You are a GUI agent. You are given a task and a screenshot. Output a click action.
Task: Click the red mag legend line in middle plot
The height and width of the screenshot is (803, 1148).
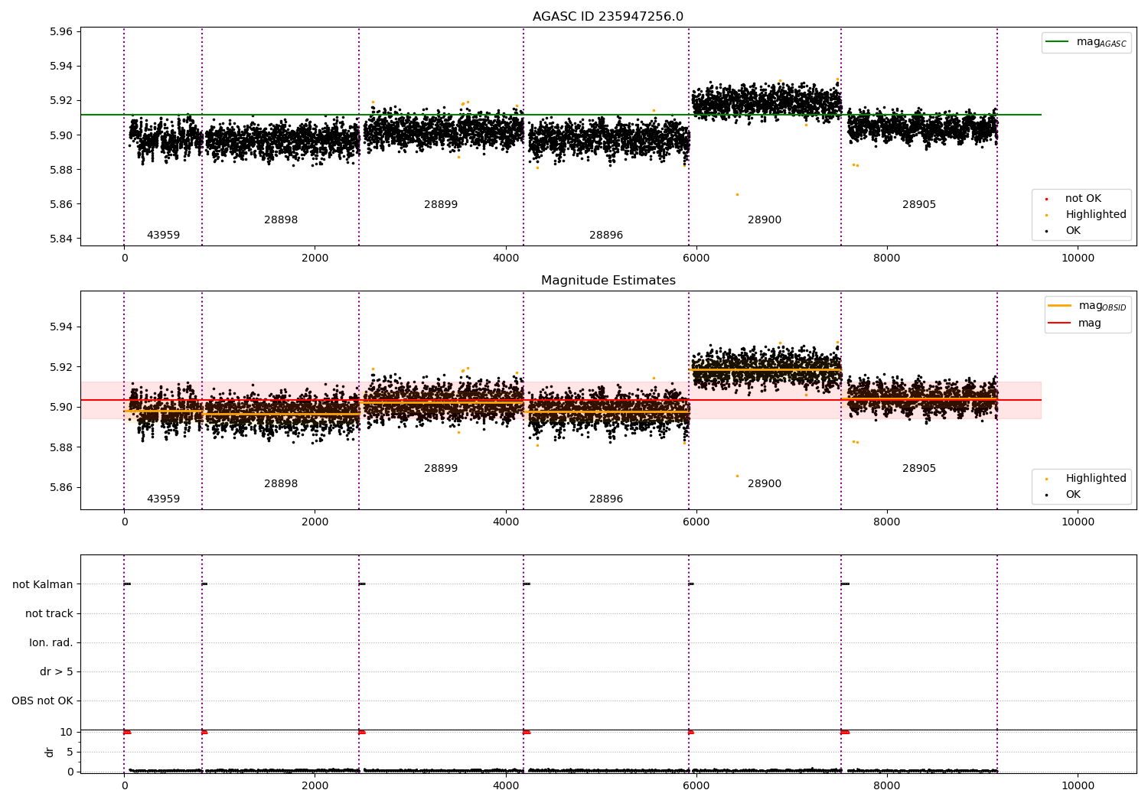pos(1059,323)
